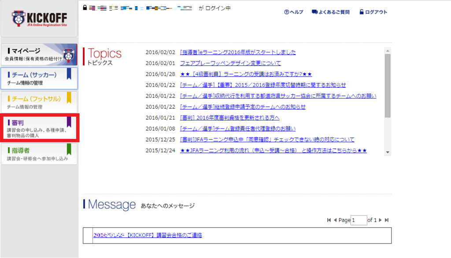Image resolution: width=451 pixels, height=258 pixels.
Task: Open チーム (フットサル) menu item
Action: coord(39,102)
